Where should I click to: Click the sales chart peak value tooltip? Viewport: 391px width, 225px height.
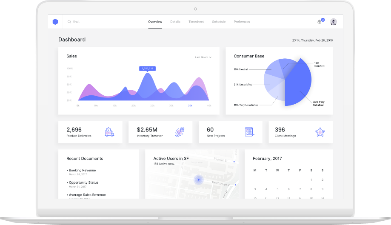(x=147, y=68)
